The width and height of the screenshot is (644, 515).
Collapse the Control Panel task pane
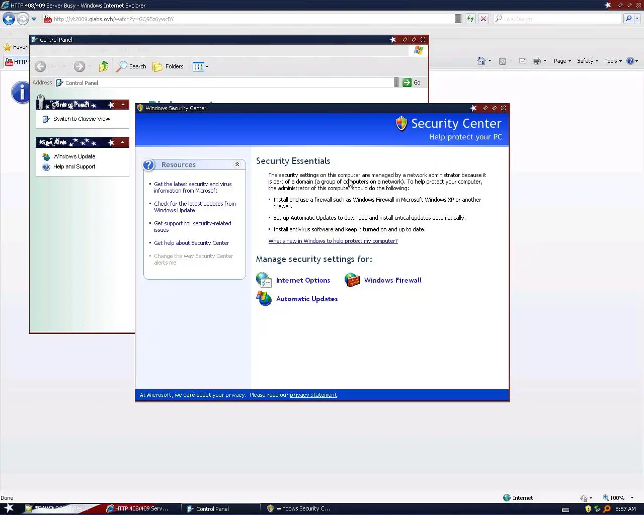click(123, 105)
